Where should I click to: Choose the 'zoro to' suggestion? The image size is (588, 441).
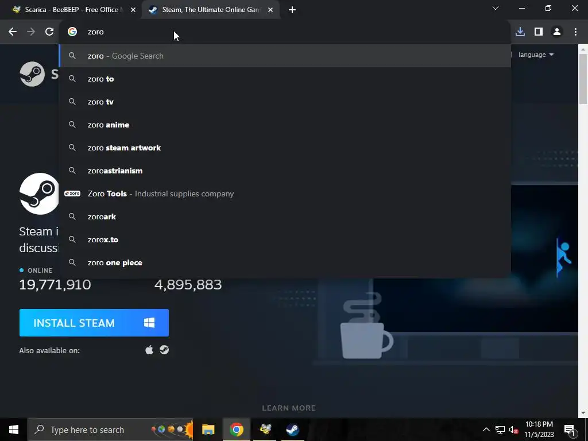(285, 79)
